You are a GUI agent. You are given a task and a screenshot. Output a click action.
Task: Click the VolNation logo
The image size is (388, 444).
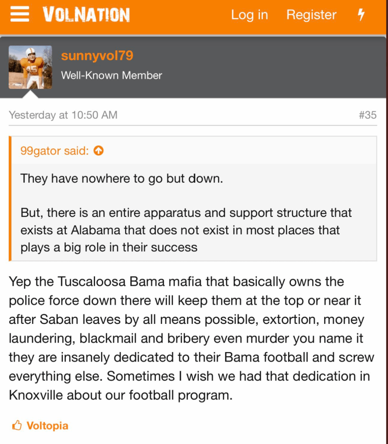[x=86, y=15]
